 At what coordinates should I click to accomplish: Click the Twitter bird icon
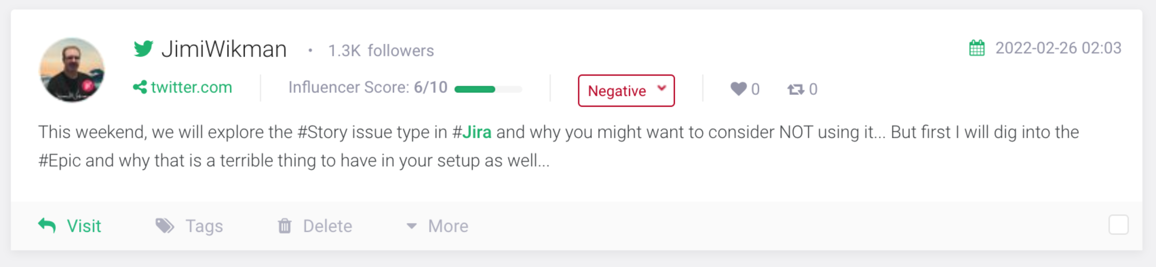pyautogui.click(x=143, y=48)
